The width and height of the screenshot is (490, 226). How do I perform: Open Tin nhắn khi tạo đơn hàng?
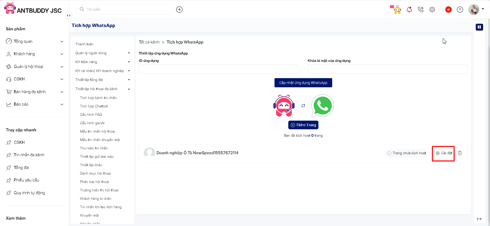pyautogui.click(x=101, y=207)
